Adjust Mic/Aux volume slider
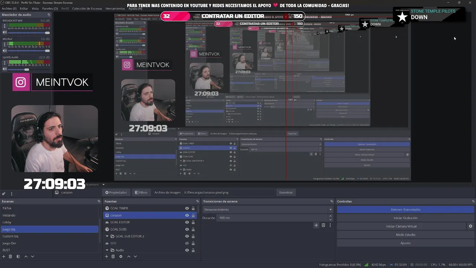The width and height of the screenshot is (476, 268). point(29,51)
